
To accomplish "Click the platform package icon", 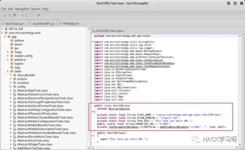I will (12, 60).
